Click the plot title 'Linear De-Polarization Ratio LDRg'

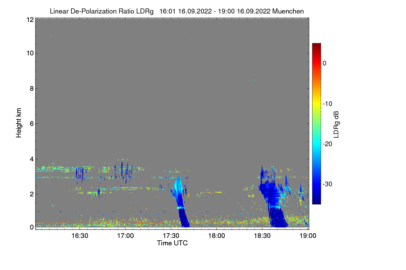pos(101,11)
